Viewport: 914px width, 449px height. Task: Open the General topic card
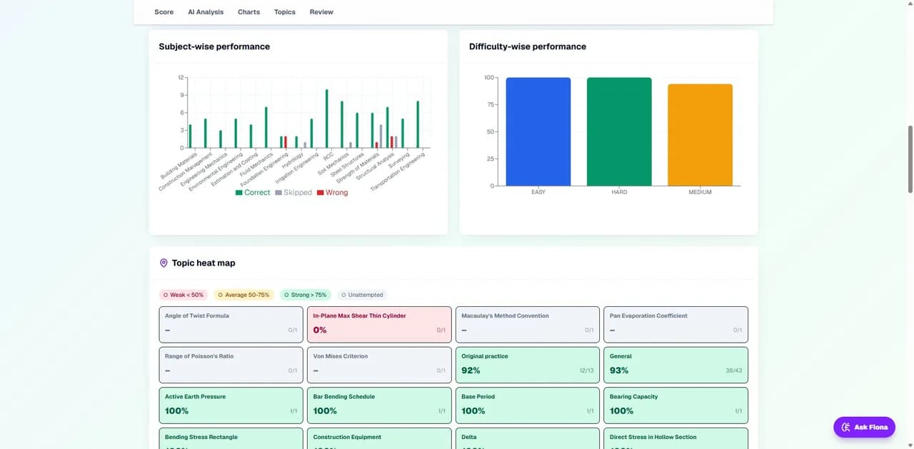click(676, 365)
